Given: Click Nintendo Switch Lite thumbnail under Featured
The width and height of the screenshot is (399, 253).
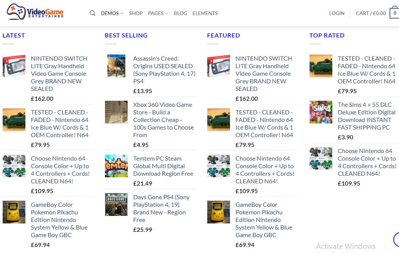Looking at the screenshot, I should tap(219, 66).
